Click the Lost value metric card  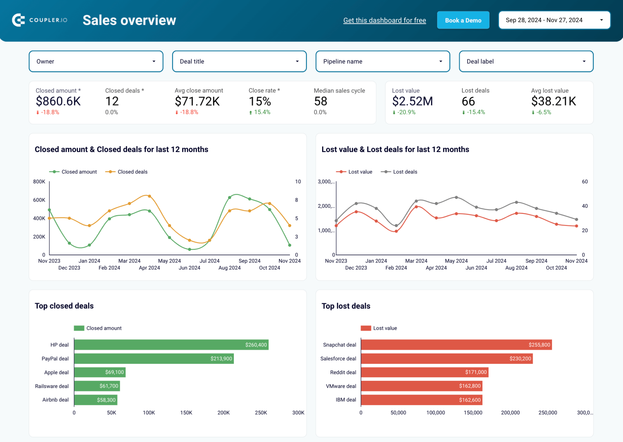[x=412, y=101]
